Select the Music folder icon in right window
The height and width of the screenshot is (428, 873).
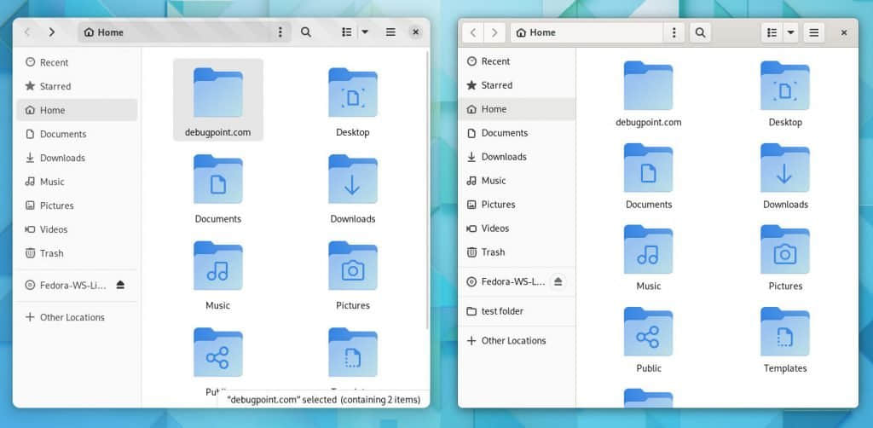point(648,249)
